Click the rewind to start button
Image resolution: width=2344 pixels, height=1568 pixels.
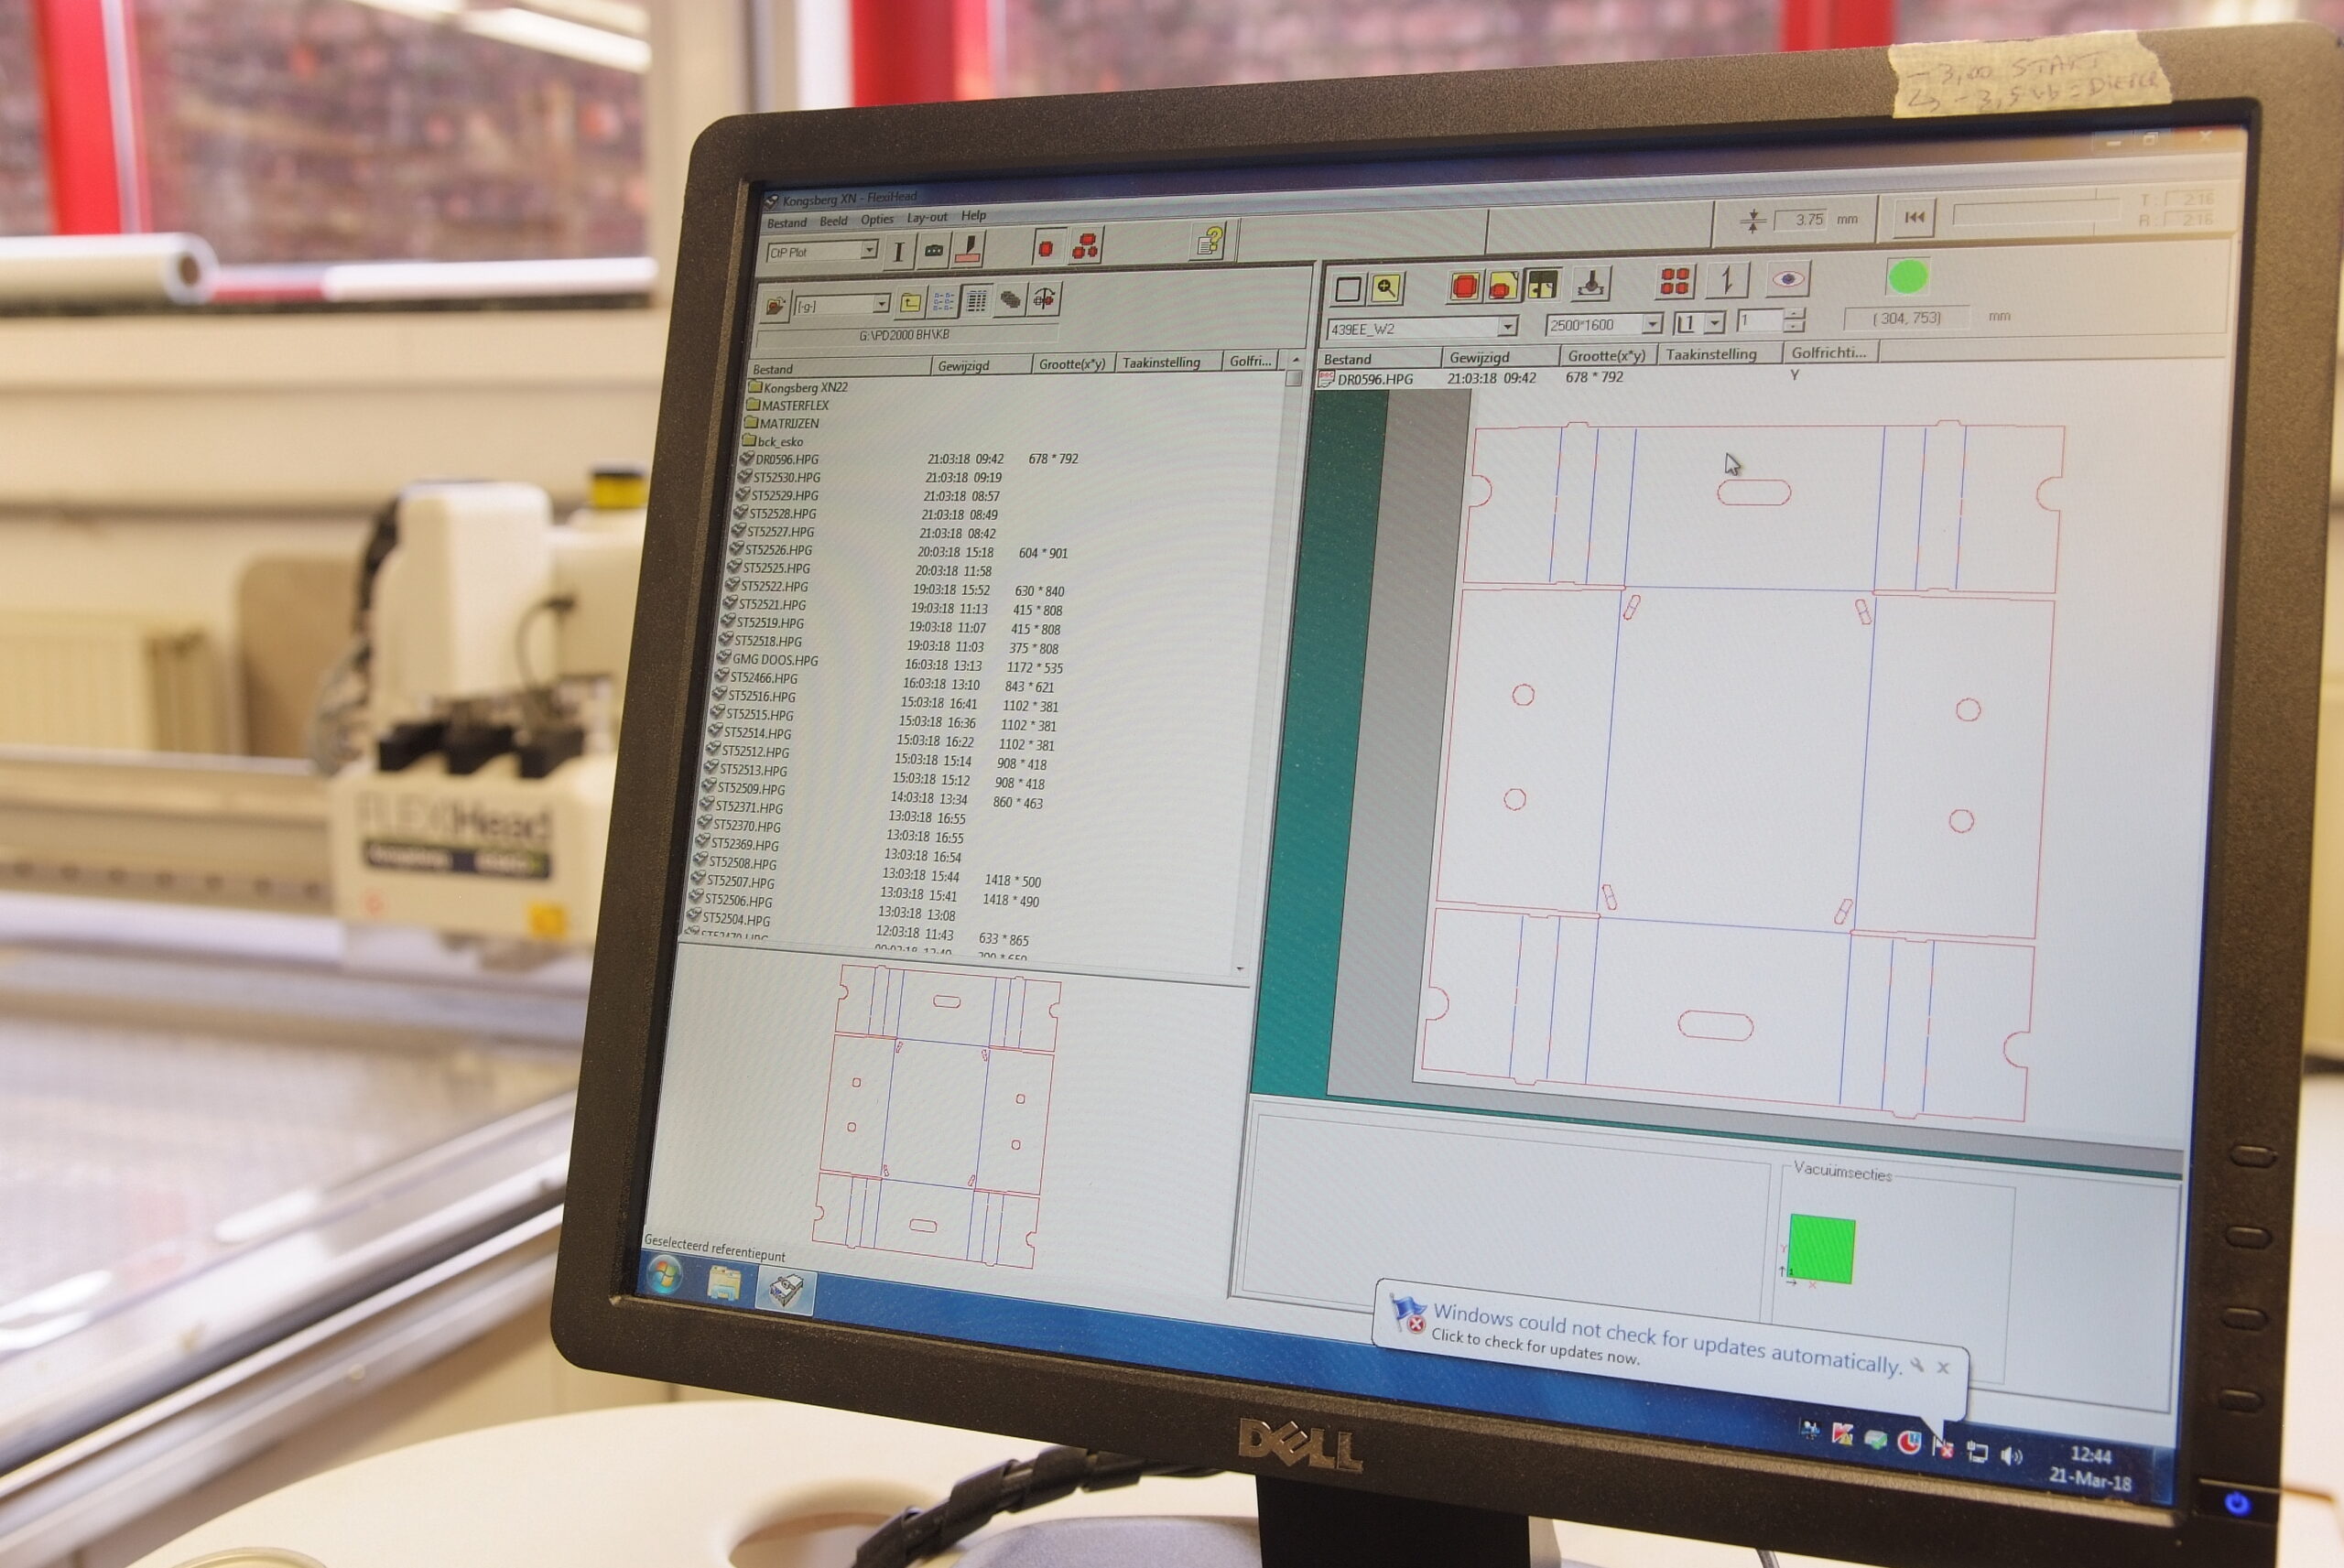coord(1914,217)
